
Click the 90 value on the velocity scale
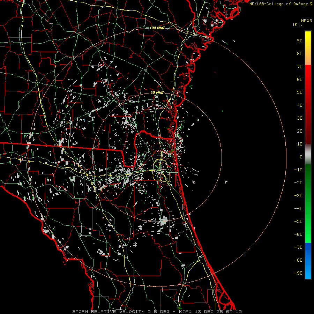pos(300,41)
